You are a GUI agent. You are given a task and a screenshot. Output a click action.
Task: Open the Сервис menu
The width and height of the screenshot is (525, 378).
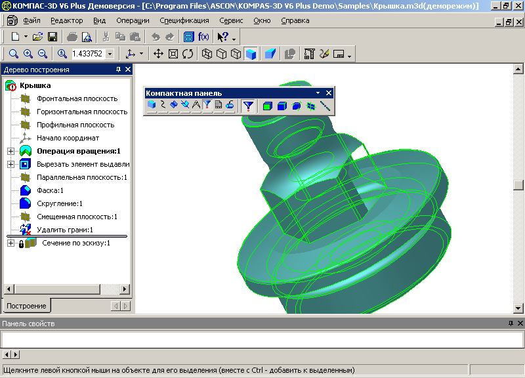pos(231,21)
